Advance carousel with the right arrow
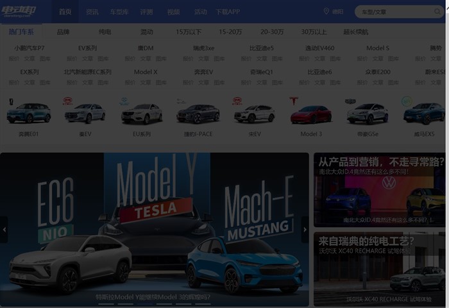This screenshot has width=449, height=308. click(x=305, y=230)
